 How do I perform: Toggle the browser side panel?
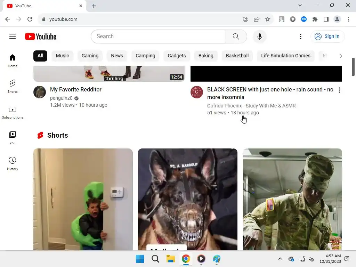pos(326,19)
